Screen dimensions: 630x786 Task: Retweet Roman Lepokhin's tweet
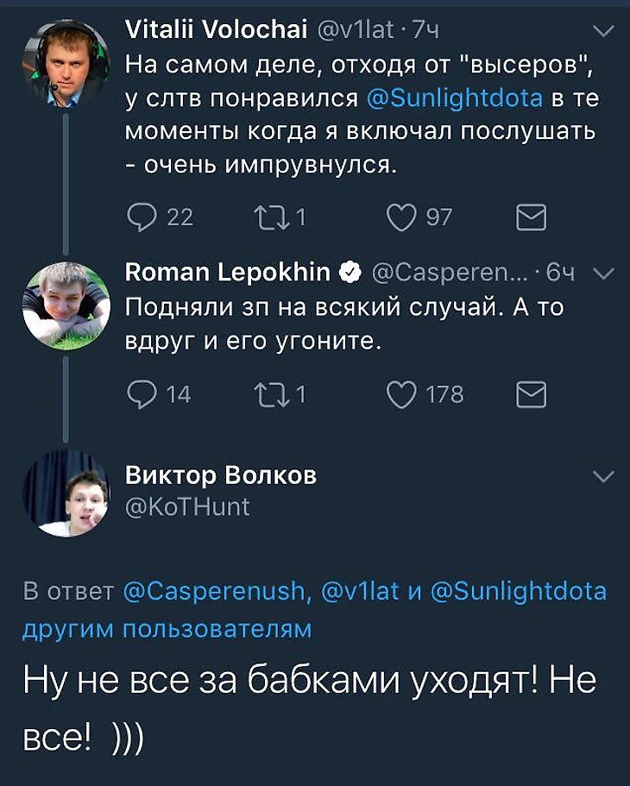click(273, 394)
